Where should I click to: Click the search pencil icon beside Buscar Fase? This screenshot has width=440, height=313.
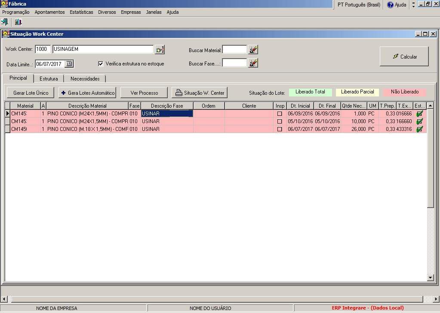click(x=253, y=62)
